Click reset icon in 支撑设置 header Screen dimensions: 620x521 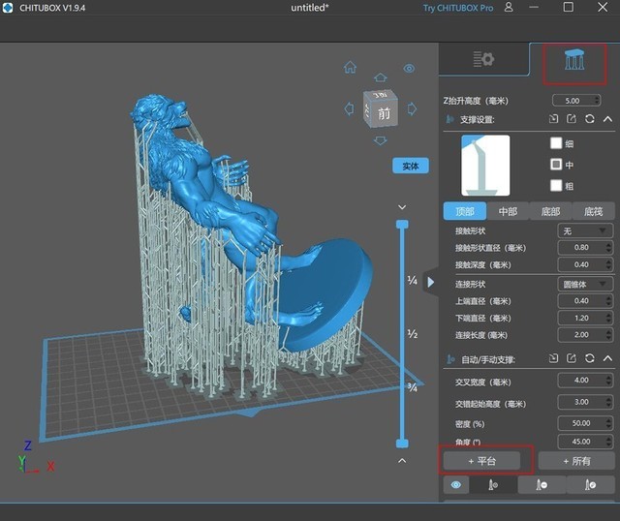click(590, 119)
